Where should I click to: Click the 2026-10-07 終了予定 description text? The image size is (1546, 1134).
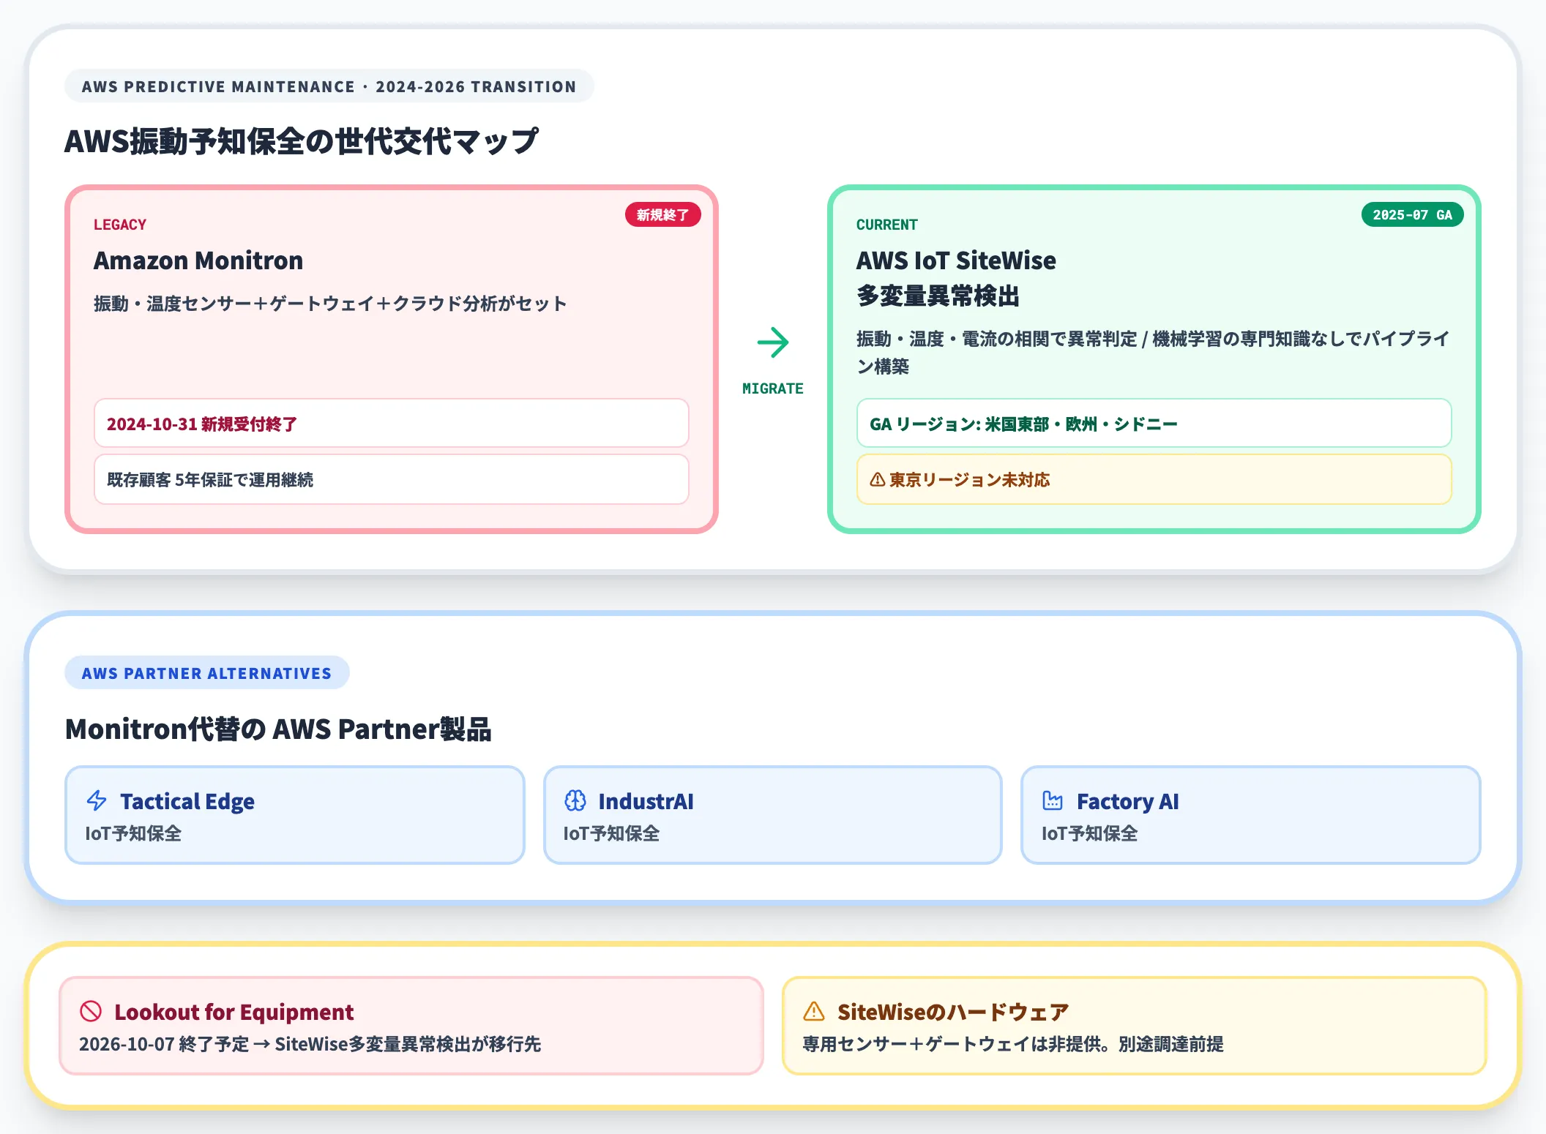(x=310, y=1044)
